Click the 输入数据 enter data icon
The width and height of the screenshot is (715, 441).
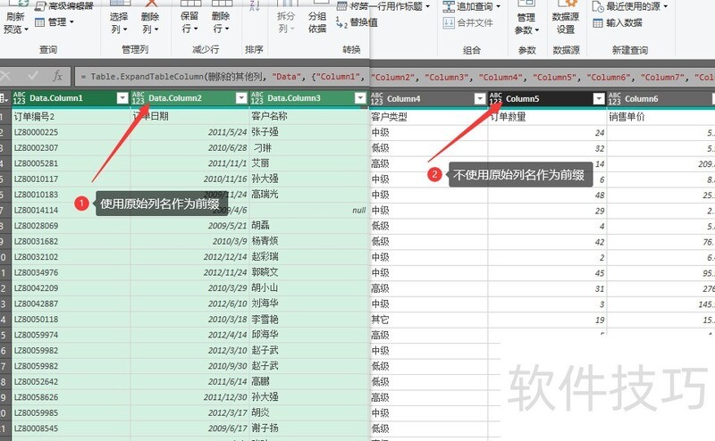point(598,23)
